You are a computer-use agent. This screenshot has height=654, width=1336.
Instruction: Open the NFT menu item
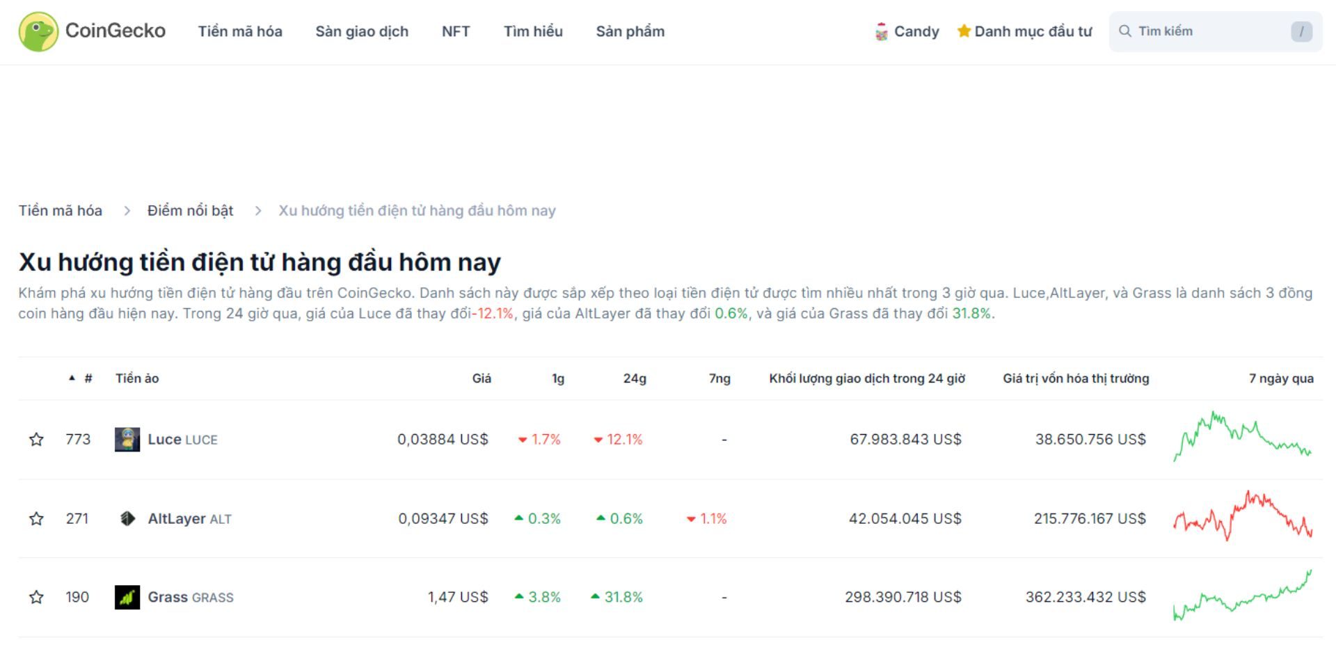[455, 31]
